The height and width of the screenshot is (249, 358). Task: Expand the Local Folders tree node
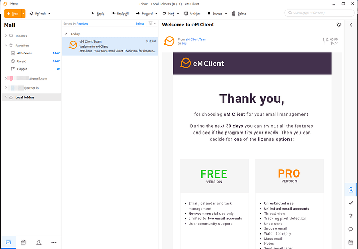click(6, 97)
